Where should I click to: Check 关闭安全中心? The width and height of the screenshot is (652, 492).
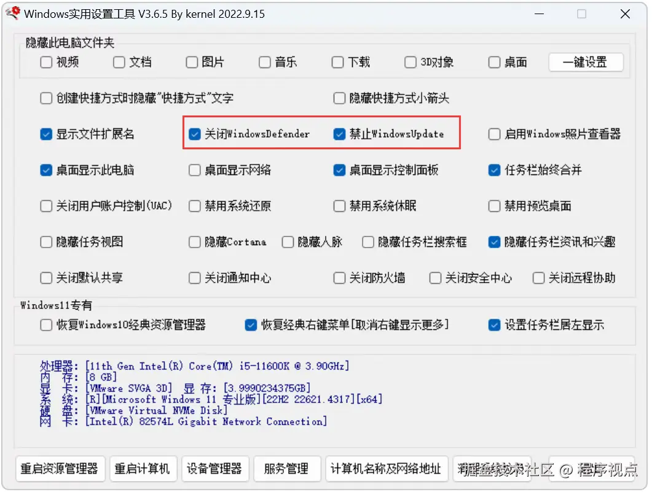tap(435, 278)
